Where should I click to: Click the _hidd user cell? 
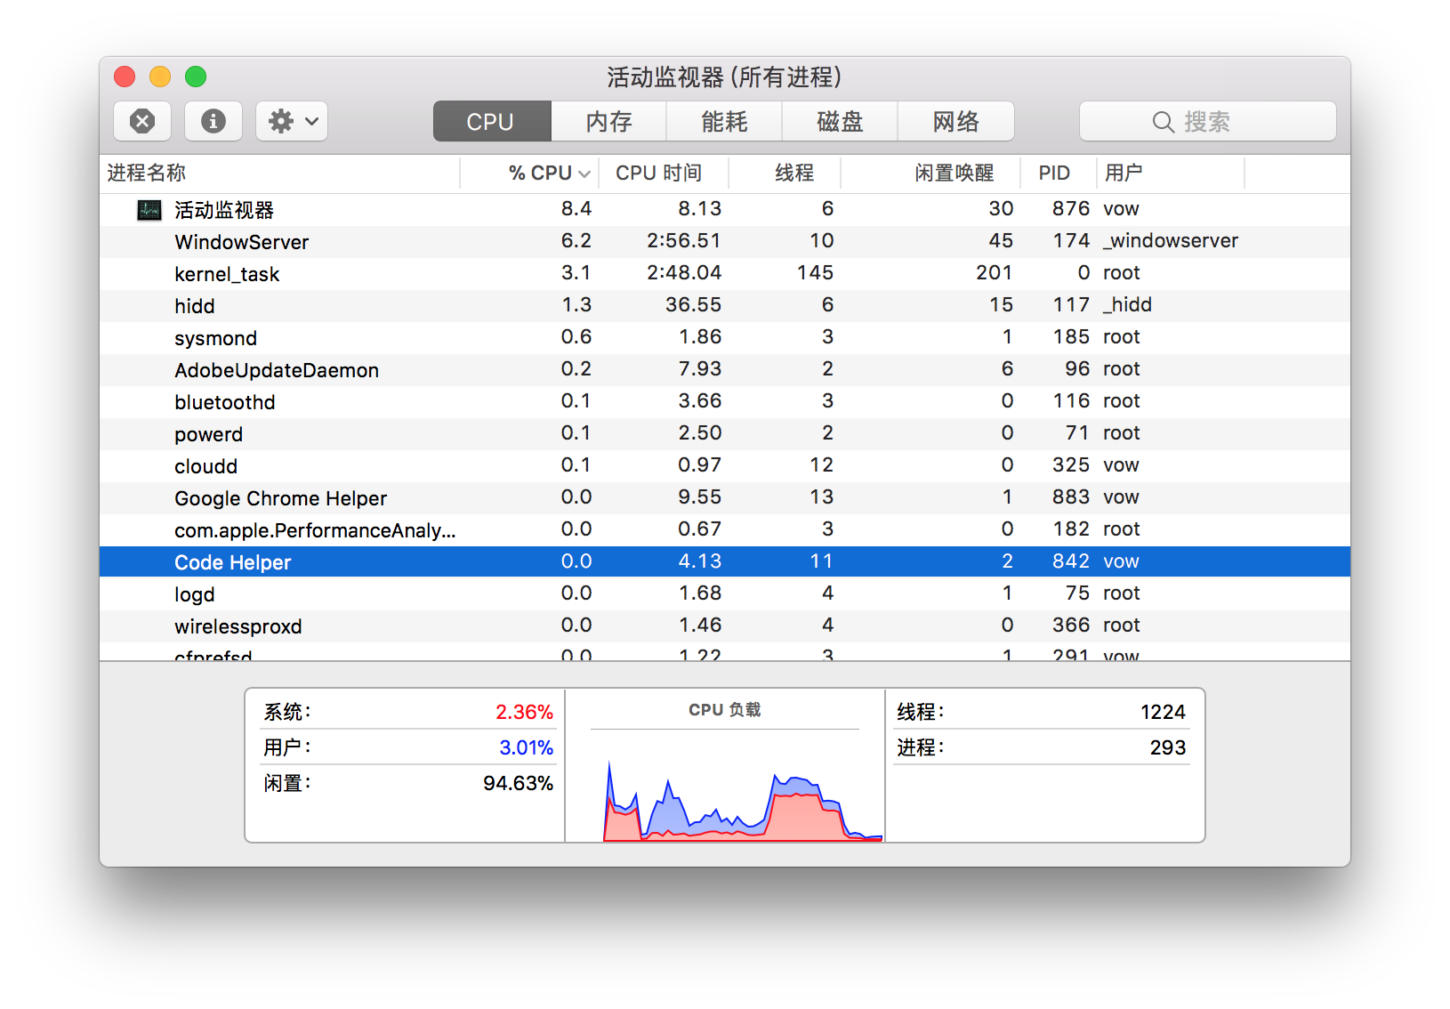[1127, 305]
